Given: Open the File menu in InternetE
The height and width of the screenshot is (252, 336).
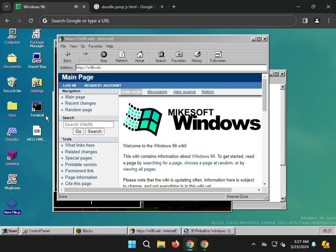Looking at the screenshot, I should click(x=63, y=46).
